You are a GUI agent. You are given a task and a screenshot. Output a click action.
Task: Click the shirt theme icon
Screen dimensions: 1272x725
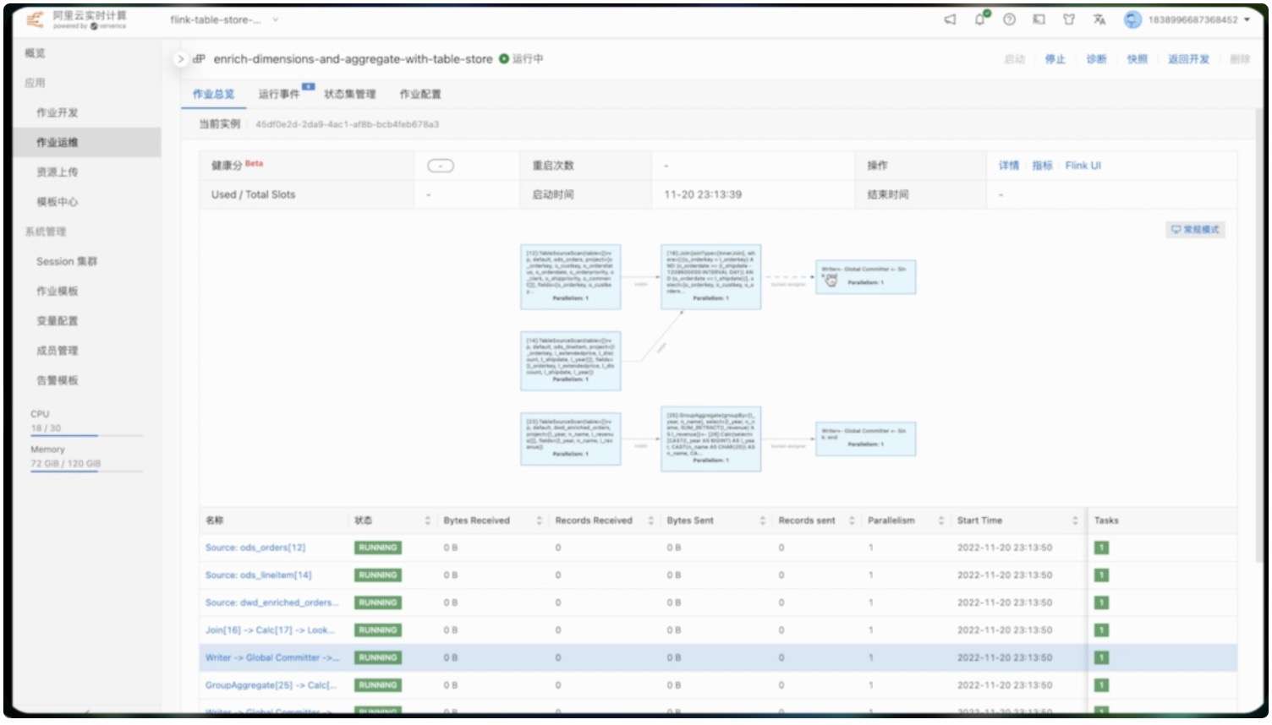tap(1069, 19)
